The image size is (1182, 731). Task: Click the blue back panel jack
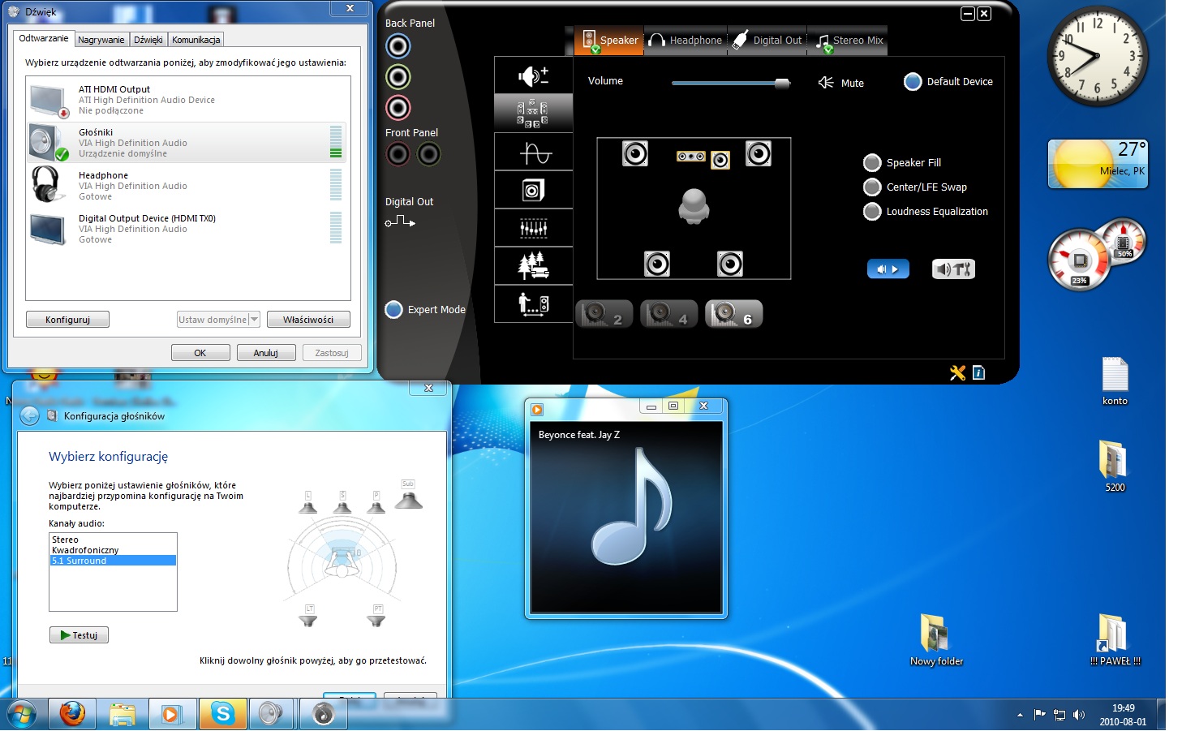coord(398,46)
